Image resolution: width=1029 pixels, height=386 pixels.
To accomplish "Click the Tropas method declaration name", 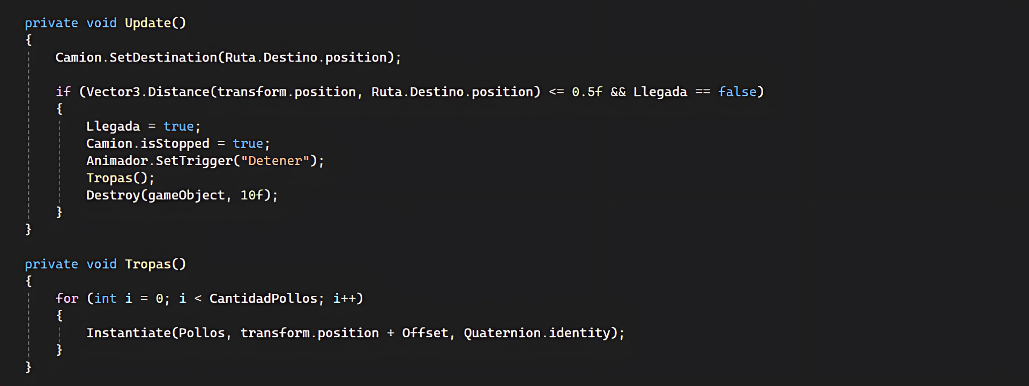I will pos(148,264).
